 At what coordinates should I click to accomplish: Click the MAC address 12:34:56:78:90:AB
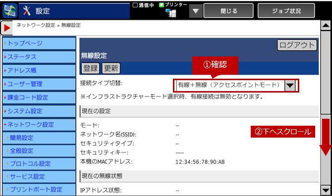(200, 162)
